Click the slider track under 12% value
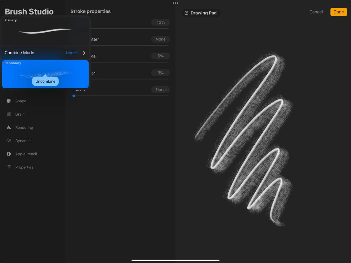This screenshot has width=351, height=263. (129, 28)
